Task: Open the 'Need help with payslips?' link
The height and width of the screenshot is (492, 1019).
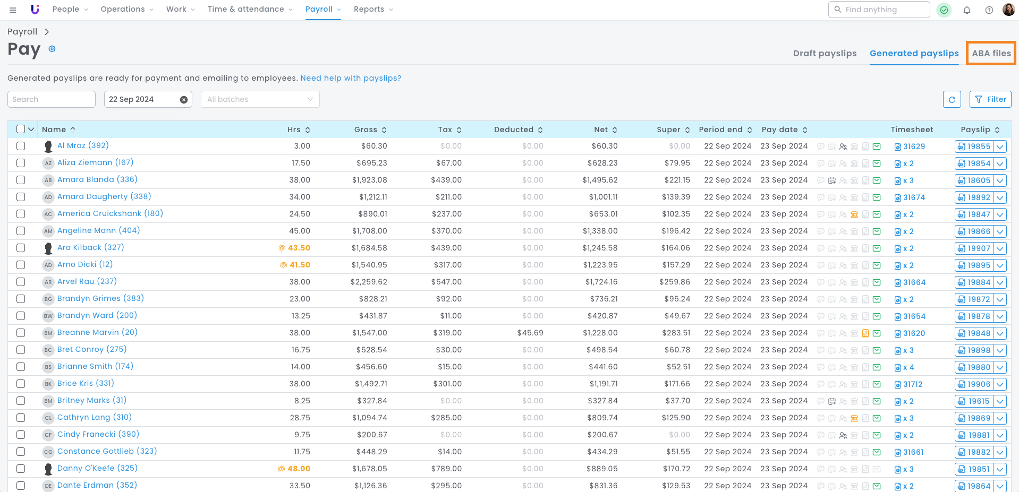Action: (351, 78)
